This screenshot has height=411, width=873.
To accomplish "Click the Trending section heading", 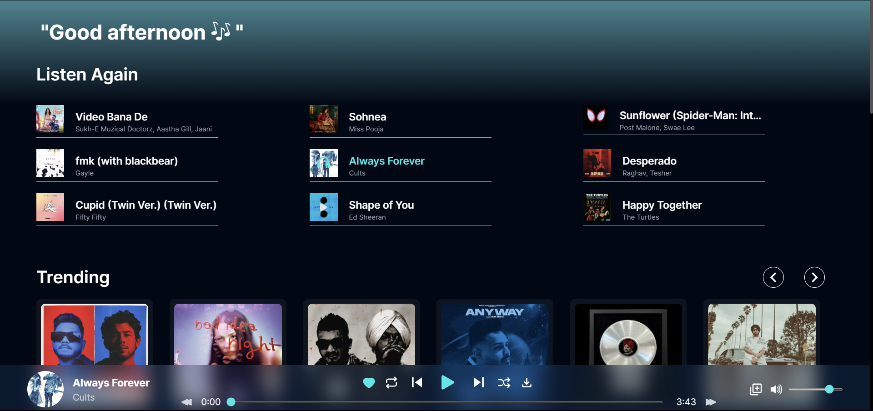I will coord(73,277).
